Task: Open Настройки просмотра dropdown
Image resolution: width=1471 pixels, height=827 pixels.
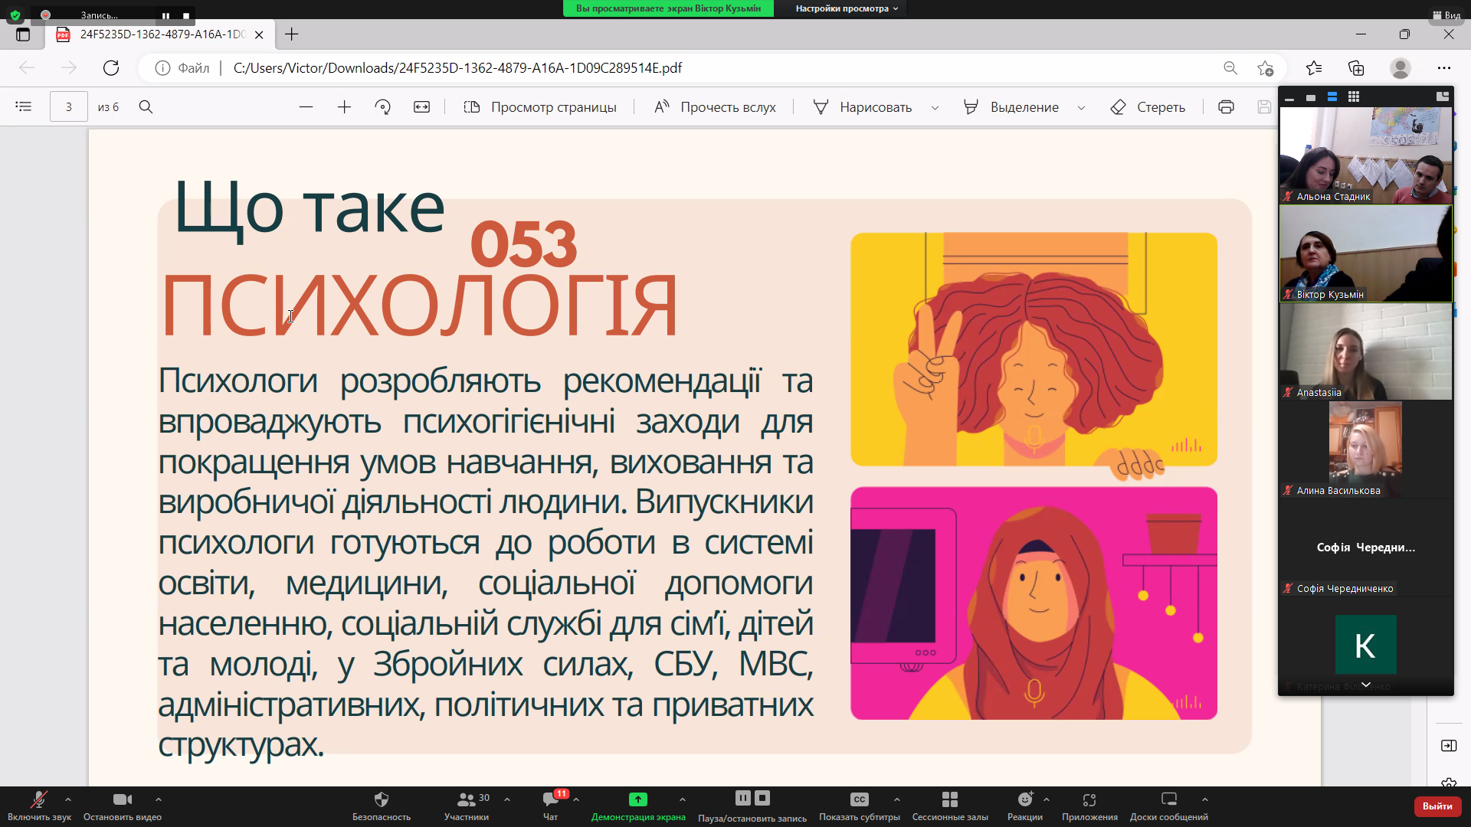Action: 846,8
